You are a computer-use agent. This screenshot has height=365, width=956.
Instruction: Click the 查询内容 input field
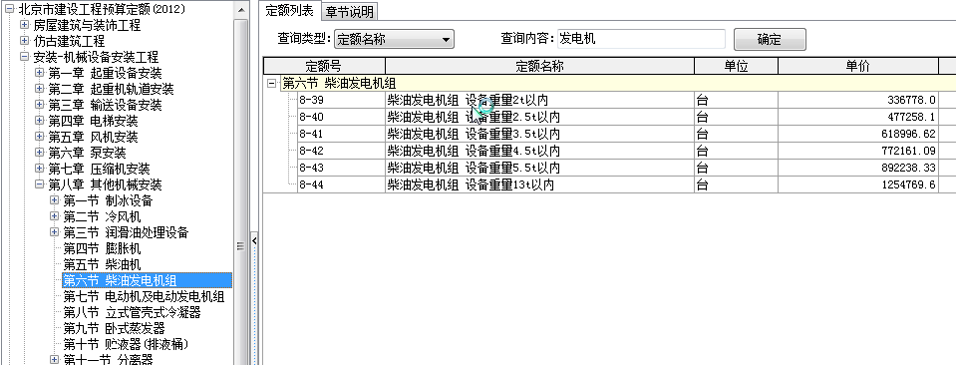click(x=641, y=39)
